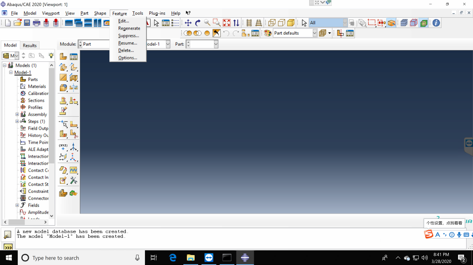Open a model database via folder icon
The image size is (473, 265).
17,23
